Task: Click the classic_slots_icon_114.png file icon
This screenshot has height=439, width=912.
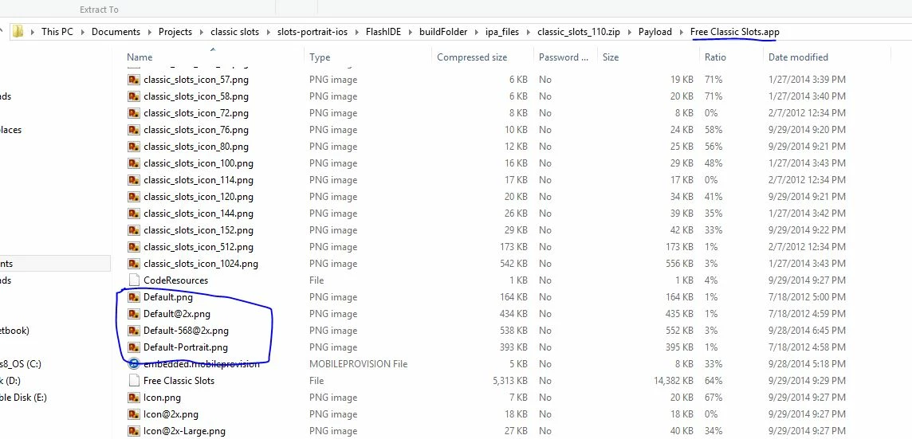Action: [x=134, y=180]
